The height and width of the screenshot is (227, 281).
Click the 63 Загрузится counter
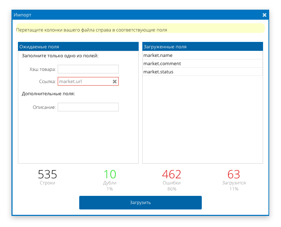pos(234,180)
